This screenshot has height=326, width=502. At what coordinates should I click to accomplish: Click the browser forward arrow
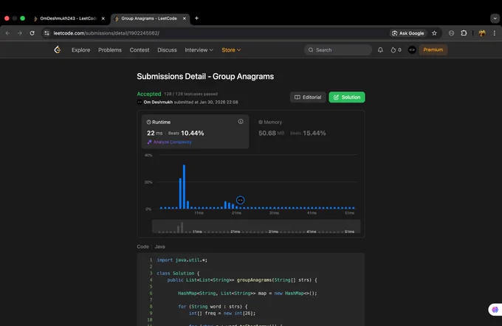(20, 33)
